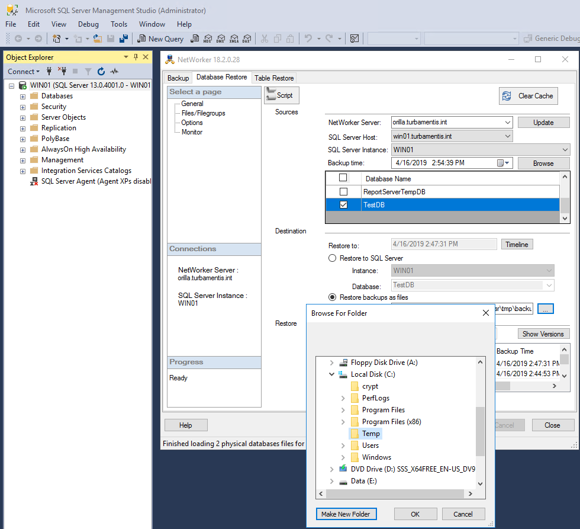The width and height of the screenshot is (580, 529).
Task: Close the Object Explorer panel
Action: click(x=146, y=57)
